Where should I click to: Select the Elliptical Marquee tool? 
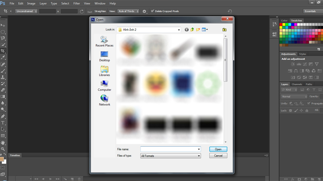point(3,32)
